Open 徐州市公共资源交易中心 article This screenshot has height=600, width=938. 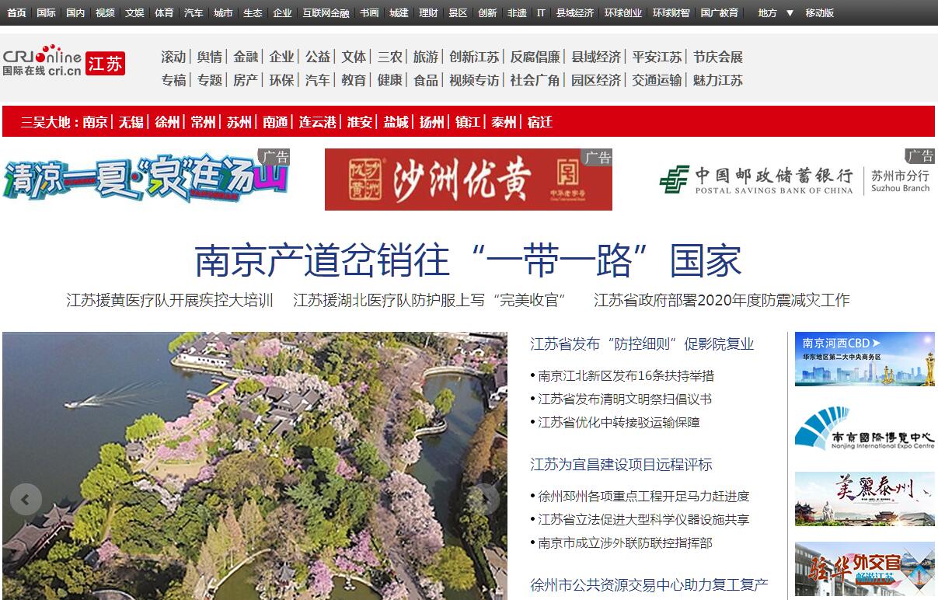tap(650, 584)
